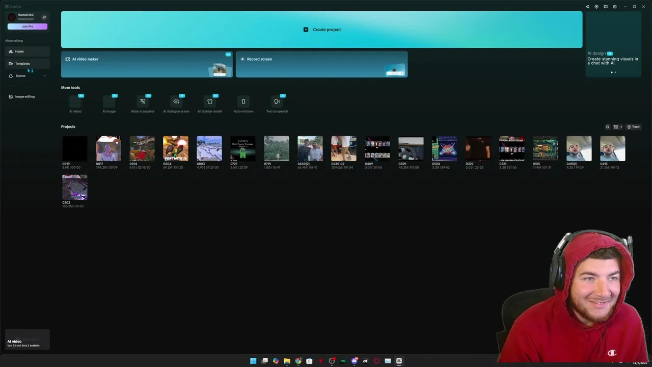Open the settings gear in title bar
This screenshot has width=652, height=367.
[615, 7]
